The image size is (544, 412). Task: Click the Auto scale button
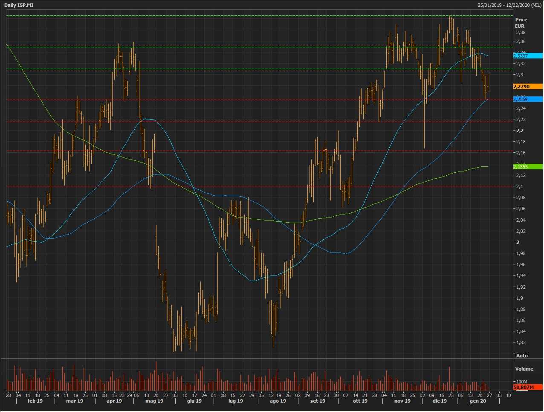click(522, 356)
